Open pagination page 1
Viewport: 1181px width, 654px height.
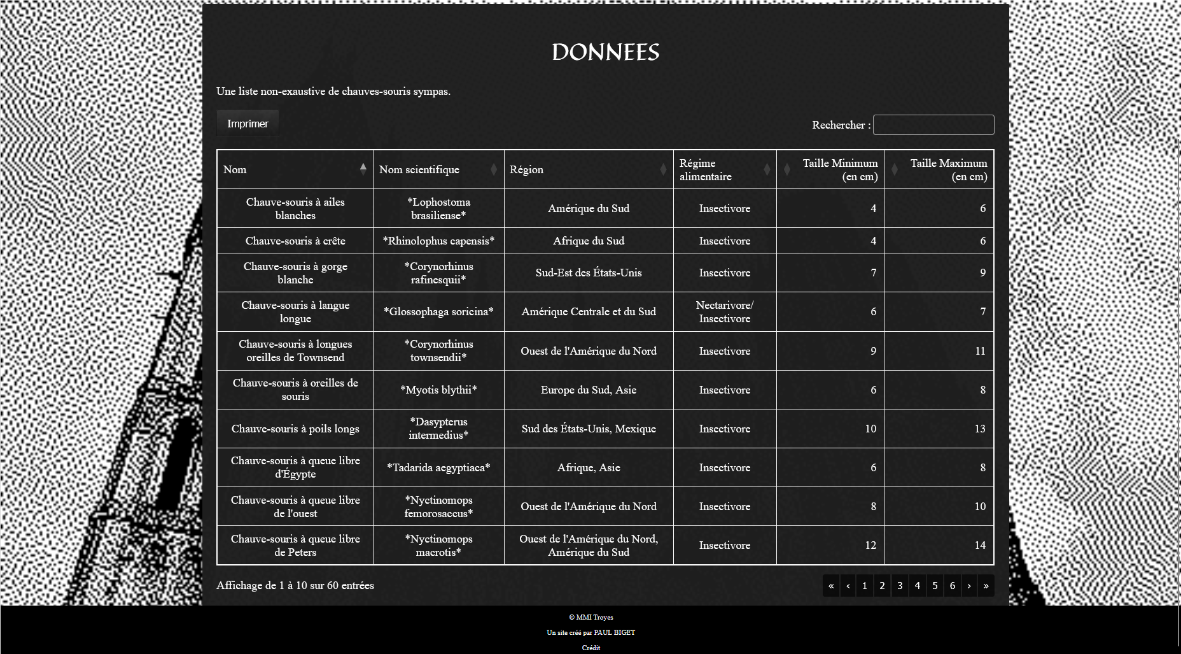[865, 586]
